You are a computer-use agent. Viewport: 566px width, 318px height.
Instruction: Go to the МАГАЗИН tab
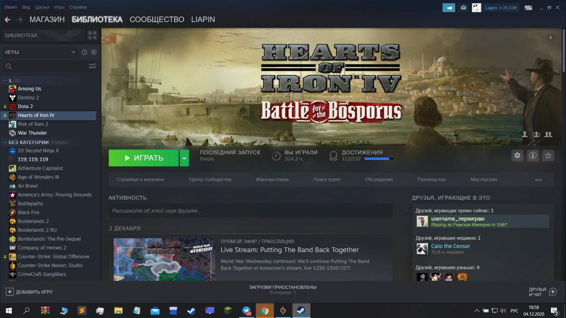[x=47, y=19]
